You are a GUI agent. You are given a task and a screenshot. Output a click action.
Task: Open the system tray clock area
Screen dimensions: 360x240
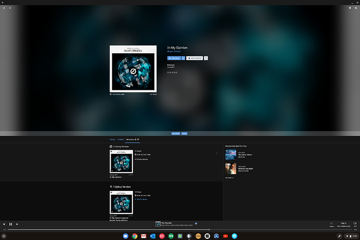352,236
